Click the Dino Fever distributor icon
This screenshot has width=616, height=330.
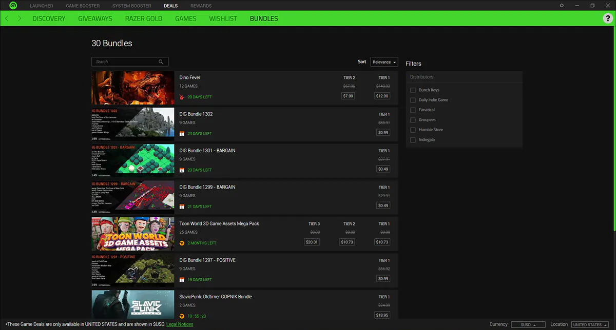[182, 97]
